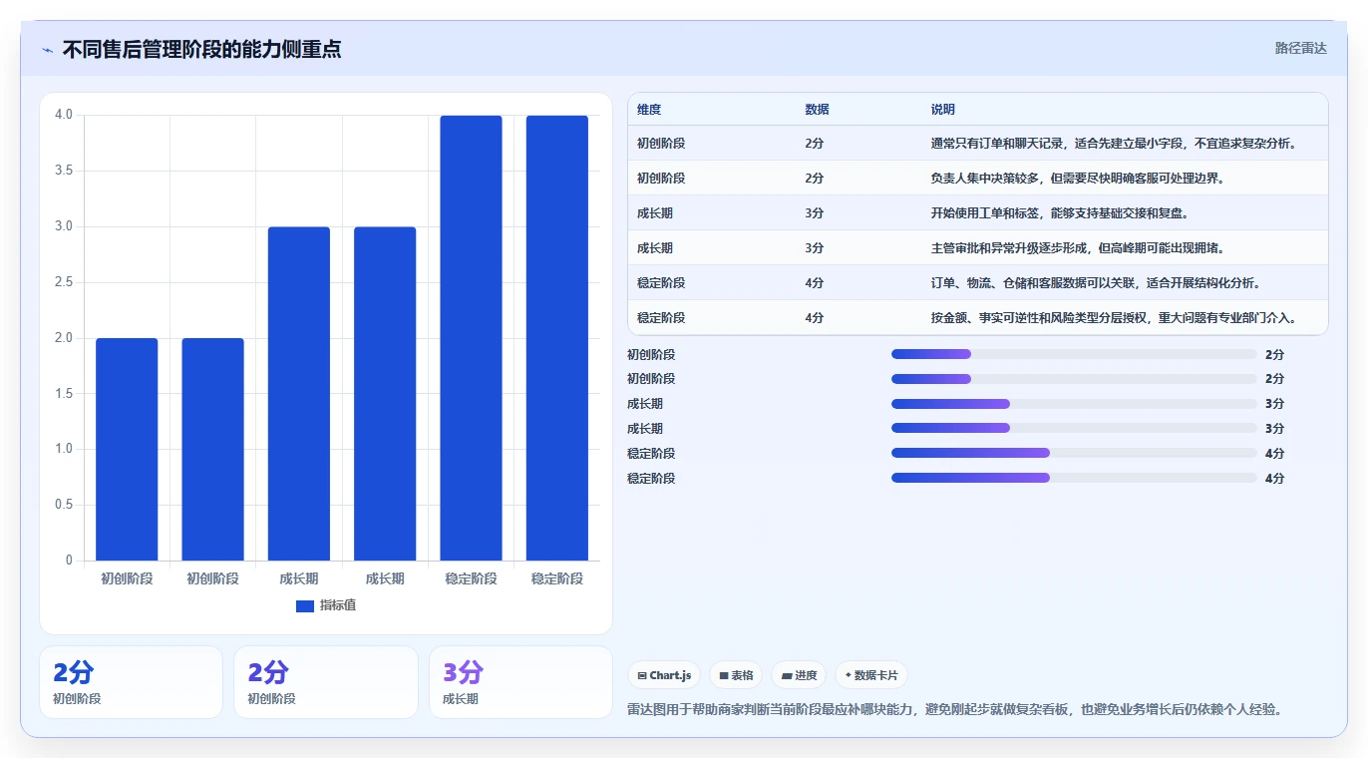The image size is (1368, 758).
Task: Open the 3分 成长期 data card
Action: (x=520, y=682)
